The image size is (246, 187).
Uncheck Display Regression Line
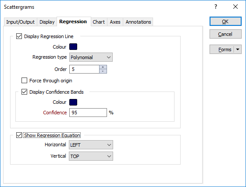click(x=19, y=36)
